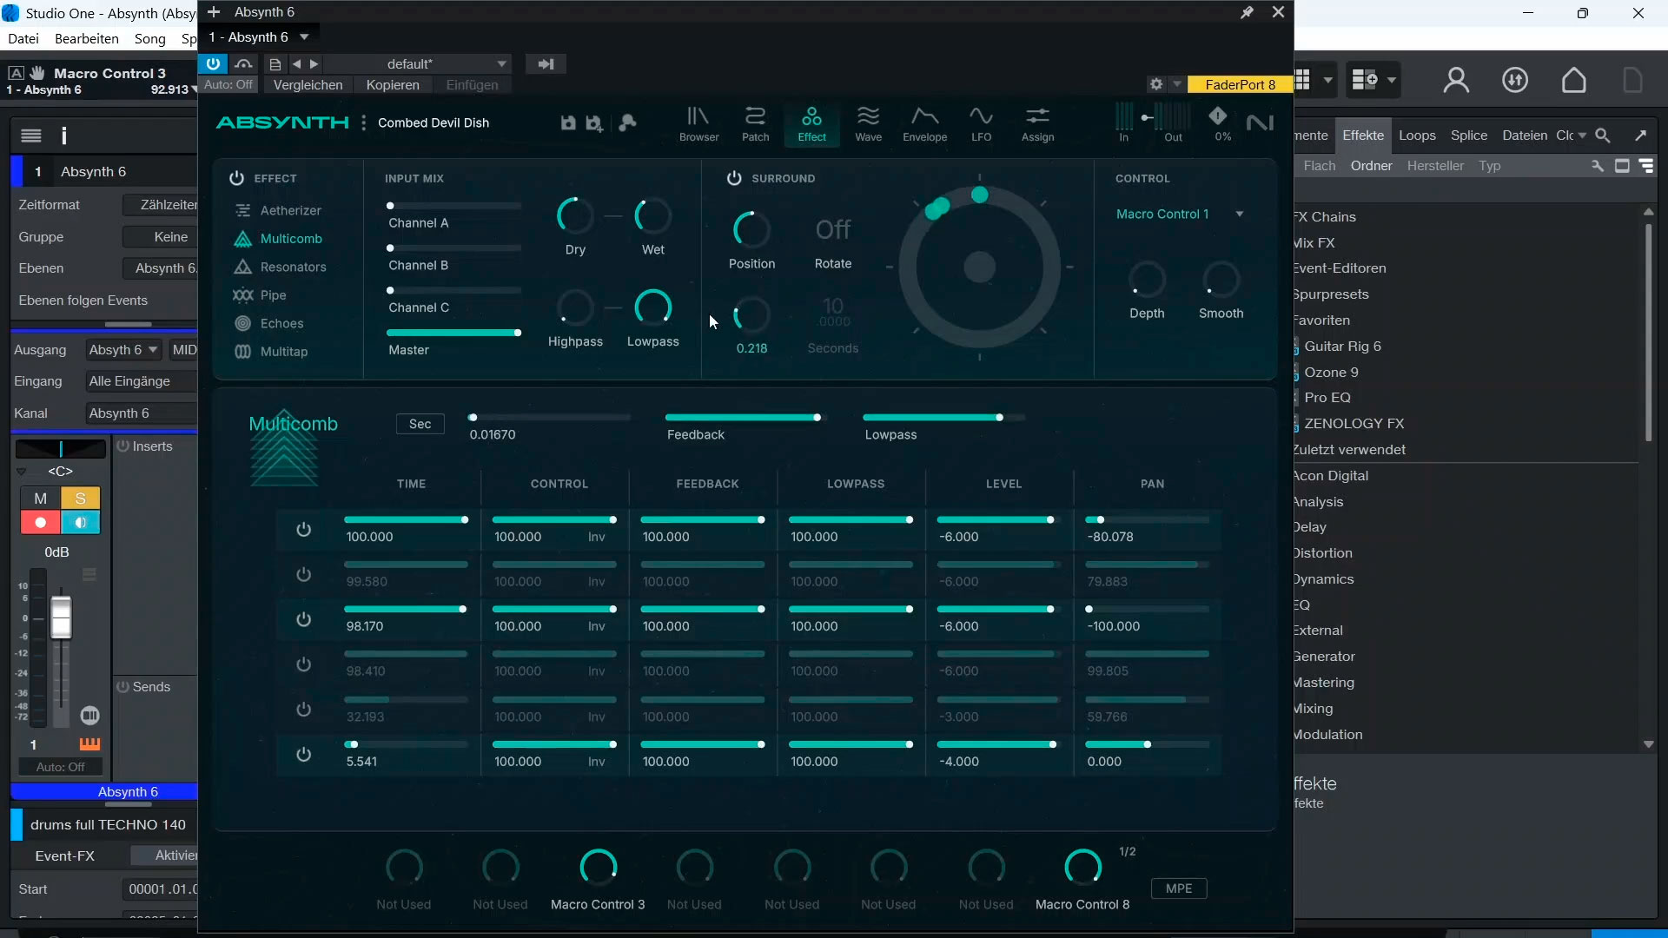The width and height of the screenshot is (1668, 938).
Task: Select the LFO page icon
Action: click(x=981, y=123)
